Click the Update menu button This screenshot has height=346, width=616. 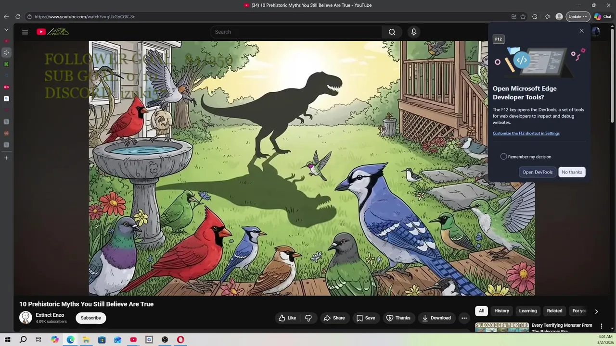point(577,16)
